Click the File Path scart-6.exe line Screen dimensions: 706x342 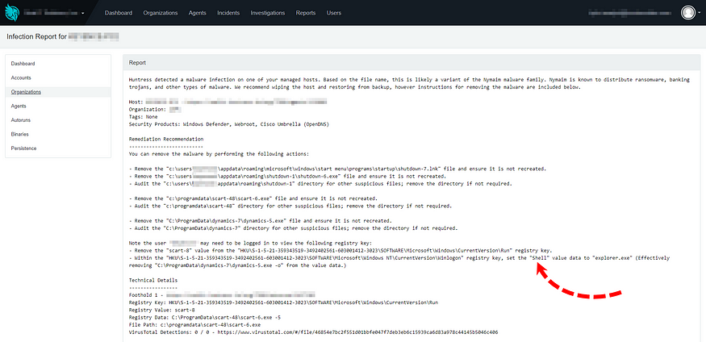click(194, 324)
